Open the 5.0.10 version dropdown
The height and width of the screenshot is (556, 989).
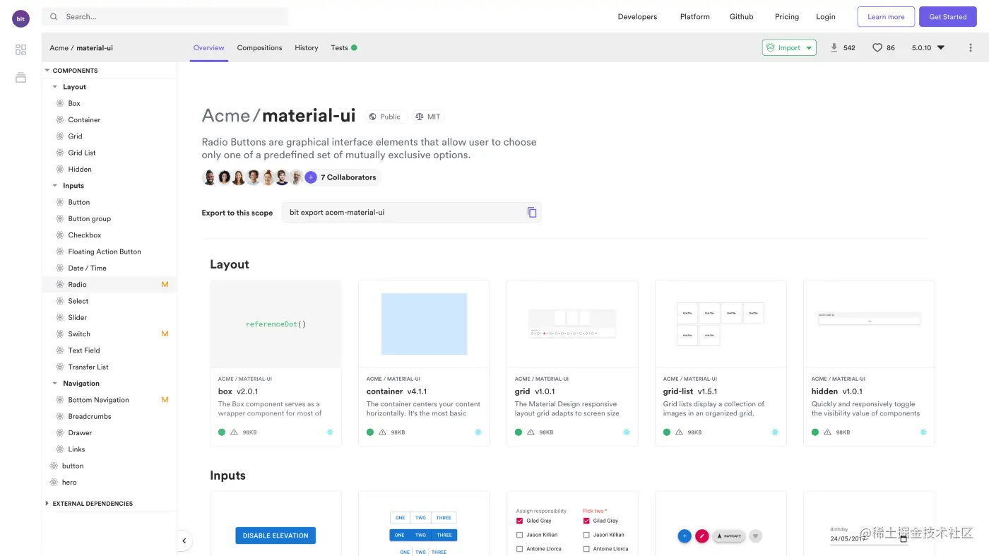(928, 47)
